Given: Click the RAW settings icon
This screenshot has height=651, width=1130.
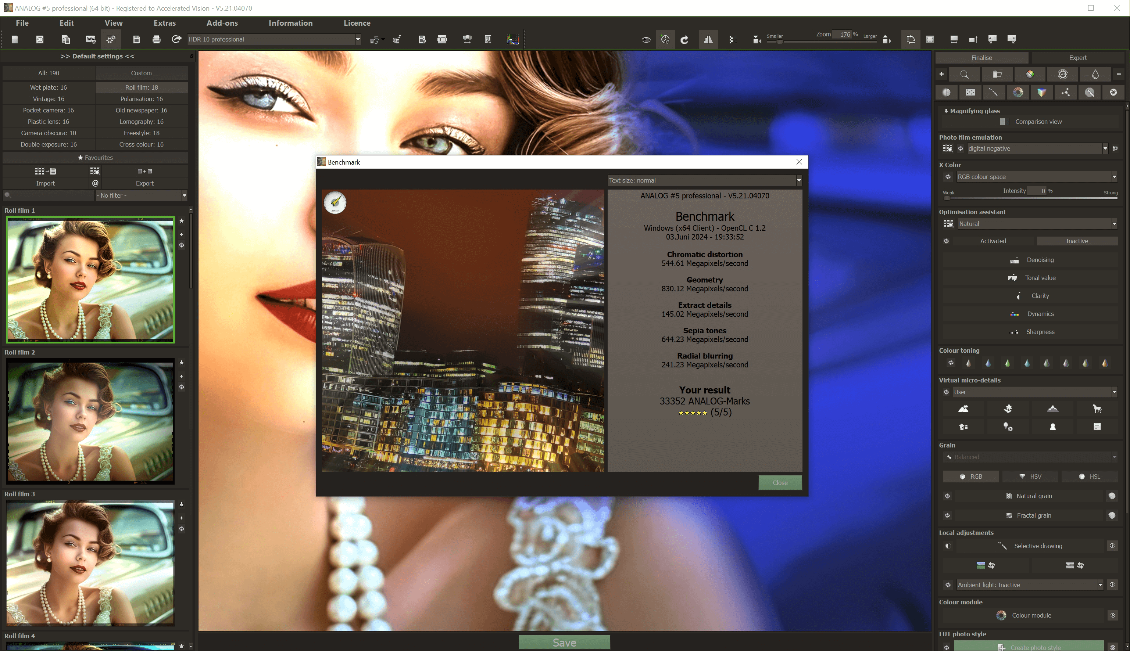Looking at the screenshot, I should (90, 39).
